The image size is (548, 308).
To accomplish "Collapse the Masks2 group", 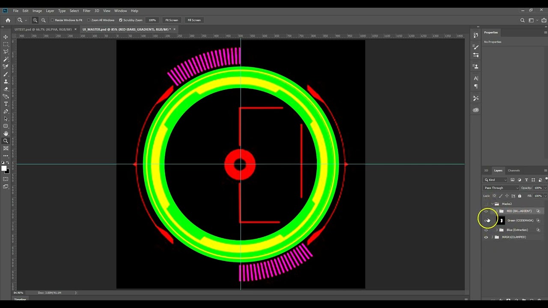I will [x=492, y=204].
